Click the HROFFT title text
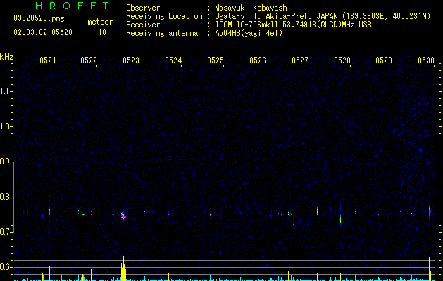The width and height of the screenshot is (443, 281). point(72,6)
